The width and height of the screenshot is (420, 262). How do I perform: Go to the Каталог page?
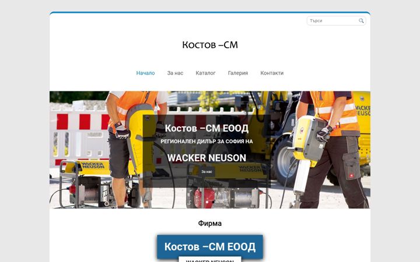tap(205, 73)
